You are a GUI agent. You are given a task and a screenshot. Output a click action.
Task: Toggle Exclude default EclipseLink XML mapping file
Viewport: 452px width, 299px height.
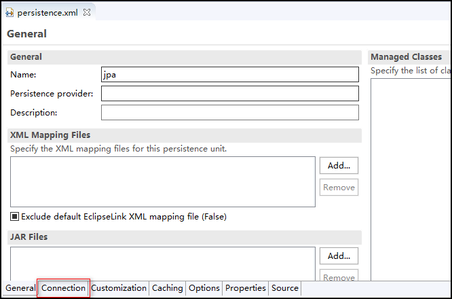coord(15,217)
